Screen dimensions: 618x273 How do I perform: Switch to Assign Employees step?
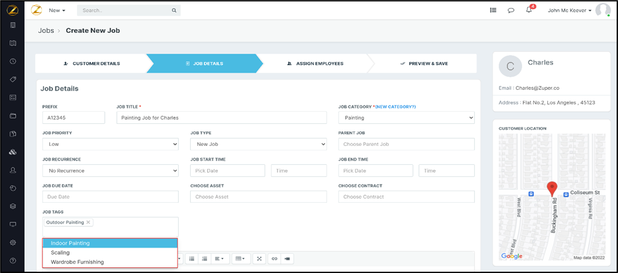[x=315, y=64]
